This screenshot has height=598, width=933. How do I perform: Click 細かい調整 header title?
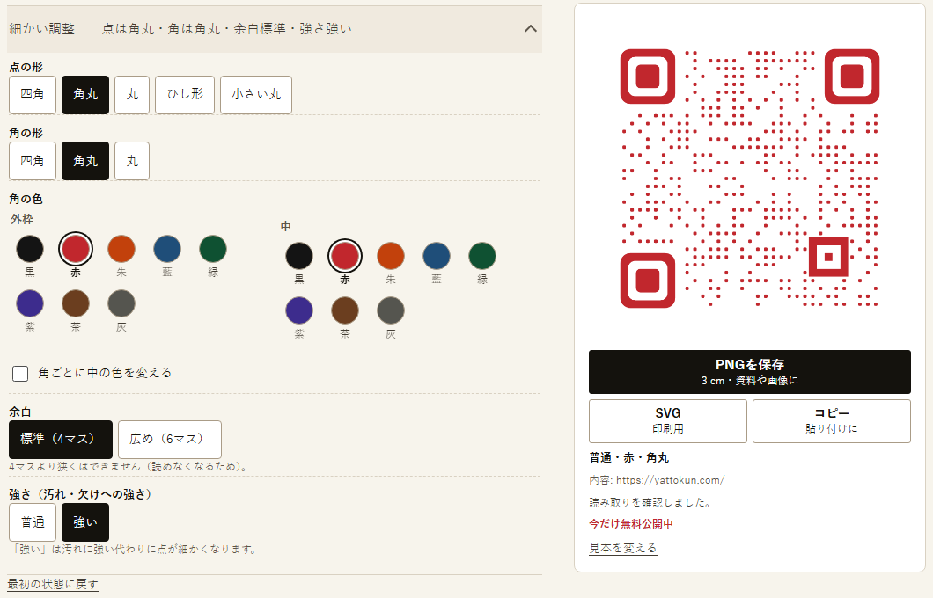(x=42, y=28)
